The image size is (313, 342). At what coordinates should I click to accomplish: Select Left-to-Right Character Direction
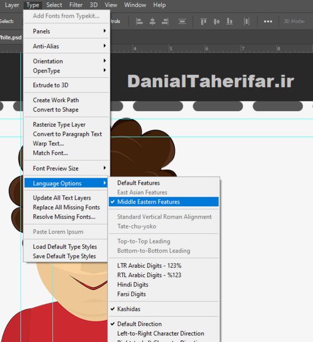pyautogui.click(x=164, y=333)
